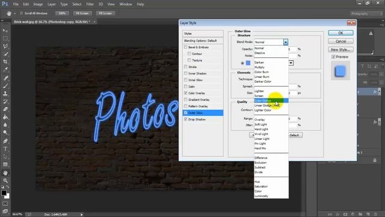The image size is (385, 217).
Task: Collapse layer effects fx arrow
Action: tap(380, 92)
